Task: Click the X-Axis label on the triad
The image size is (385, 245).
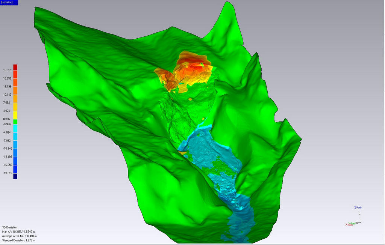Action: click(x=349, y=225)
